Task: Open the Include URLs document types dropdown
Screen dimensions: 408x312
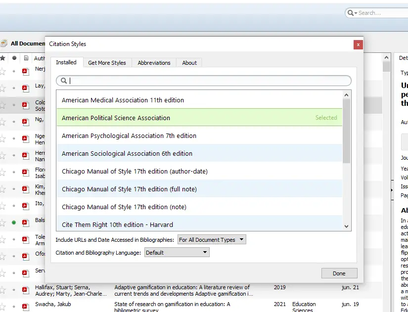Action: tap(212, 240)
